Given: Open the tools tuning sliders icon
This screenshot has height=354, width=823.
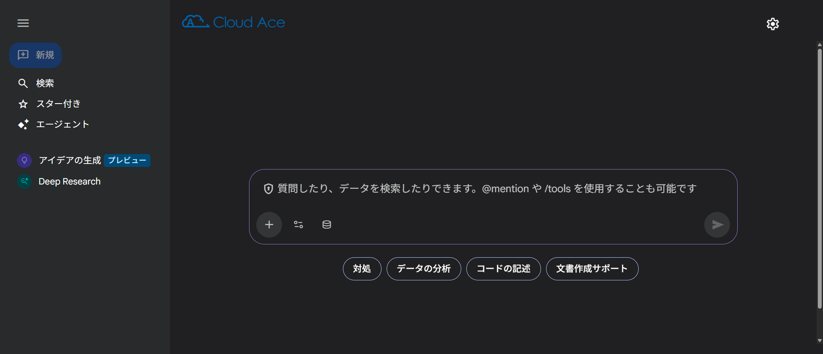Looking at the screenshot, I should coord(298,225).
